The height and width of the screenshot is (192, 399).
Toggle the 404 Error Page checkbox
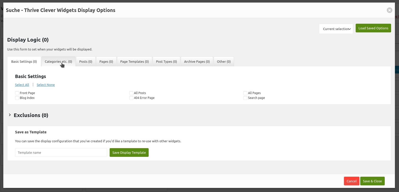131,98
